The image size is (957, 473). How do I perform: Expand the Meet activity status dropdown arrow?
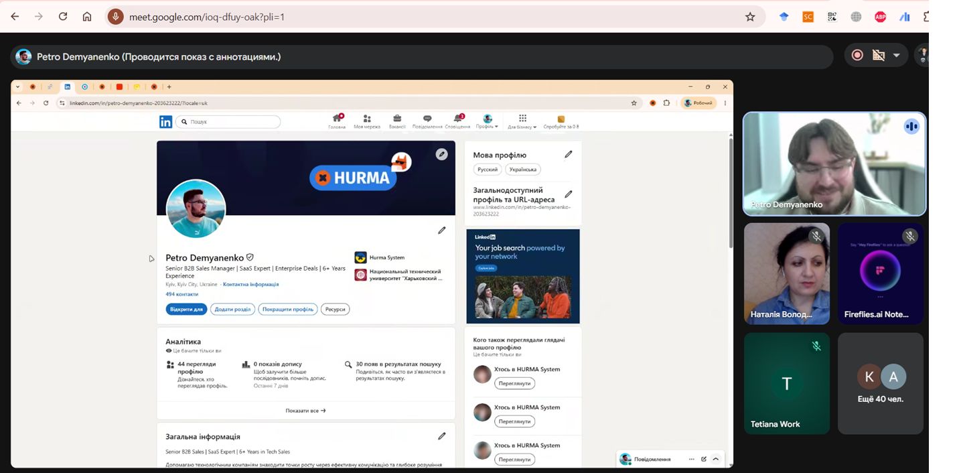tap(896, 56)
